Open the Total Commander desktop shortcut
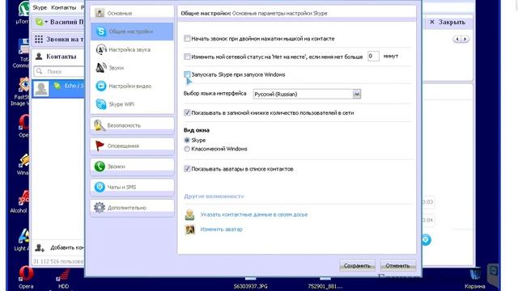 click(21, 53)
